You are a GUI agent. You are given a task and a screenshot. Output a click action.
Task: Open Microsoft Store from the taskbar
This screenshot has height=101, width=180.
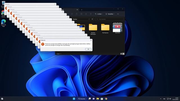[x=102, y=99]
